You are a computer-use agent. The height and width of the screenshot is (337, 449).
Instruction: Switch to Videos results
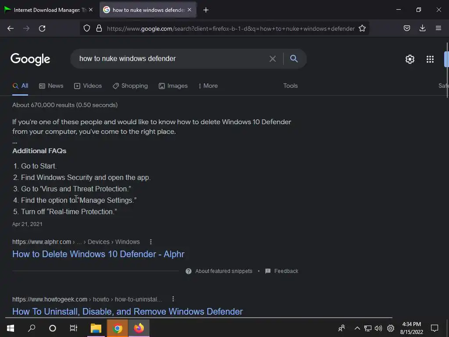coord(88,86)
